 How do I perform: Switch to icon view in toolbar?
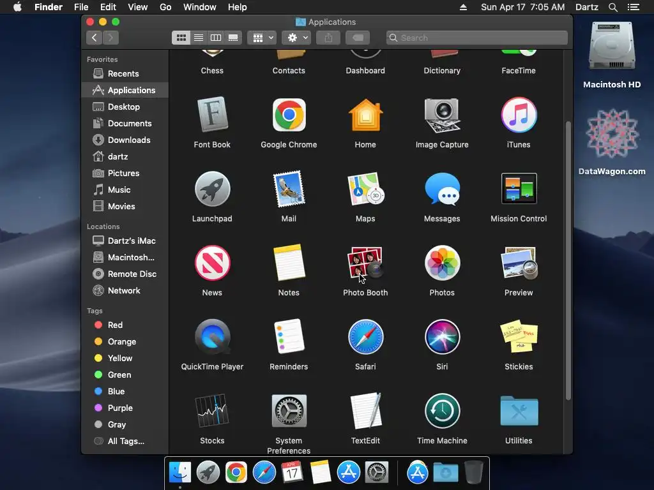click(x=181, y=38)
